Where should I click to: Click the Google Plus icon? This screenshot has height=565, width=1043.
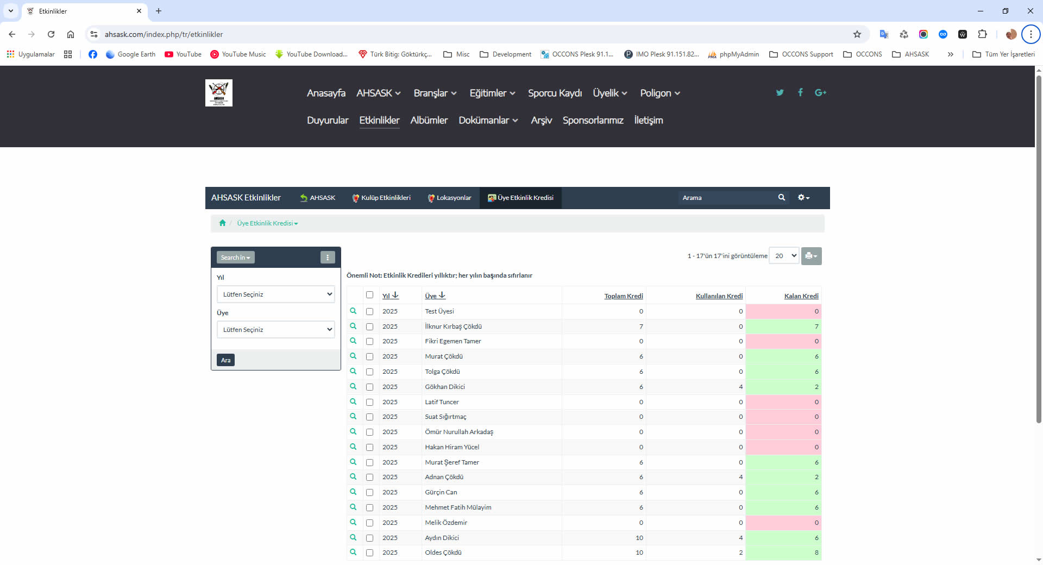click(x=820, y=93)
